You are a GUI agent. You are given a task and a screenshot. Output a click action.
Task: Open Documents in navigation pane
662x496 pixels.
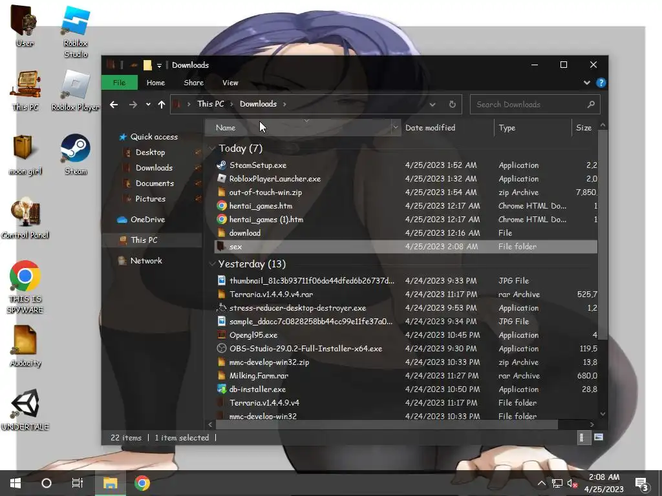pyautogui.click(x=155, y=183)
